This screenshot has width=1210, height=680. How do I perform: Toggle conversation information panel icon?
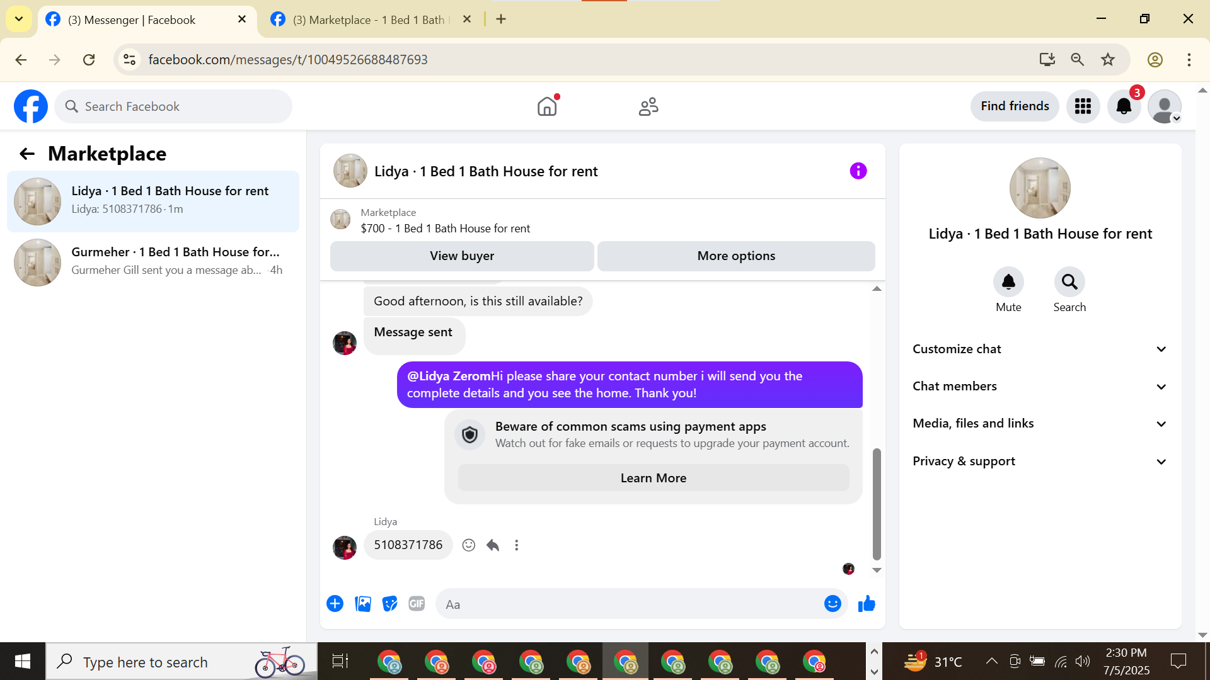click(858, 171)
